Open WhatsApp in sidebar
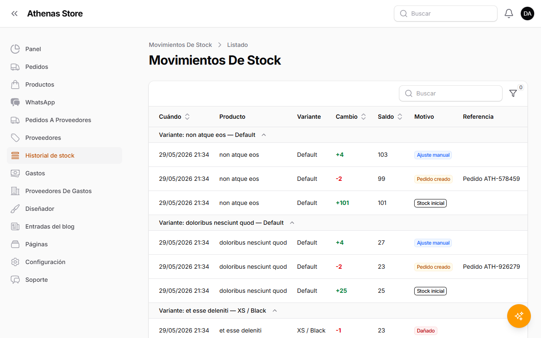This screenshot has width=541, height=338. click(x=64, y=102)
